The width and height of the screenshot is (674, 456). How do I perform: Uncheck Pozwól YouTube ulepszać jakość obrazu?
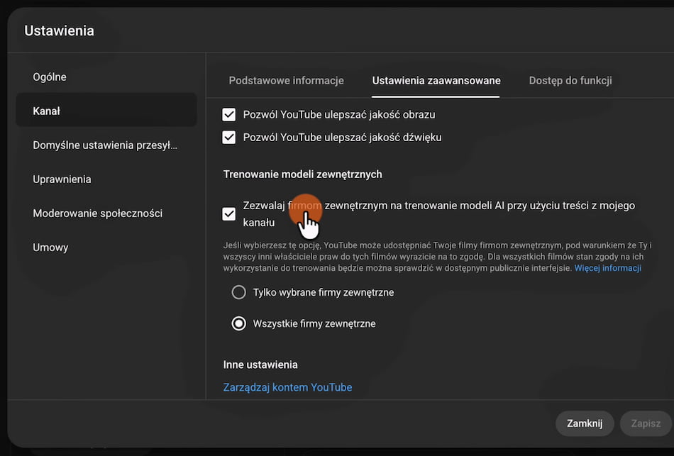(x=228, y=115)
